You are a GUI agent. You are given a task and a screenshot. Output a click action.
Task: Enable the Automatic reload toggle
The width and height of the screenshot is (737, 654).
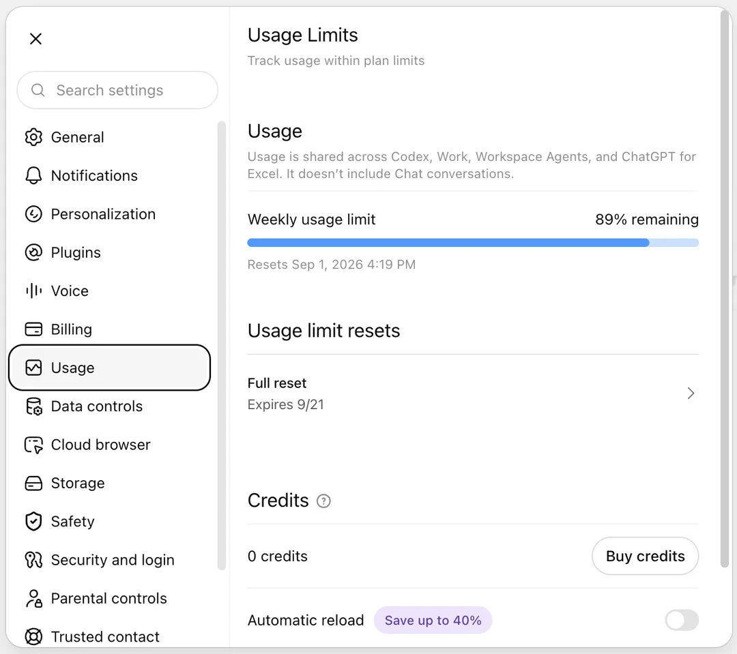(682, 620)
